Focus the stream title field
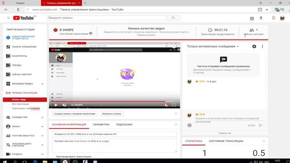 [x=114, y=134]
